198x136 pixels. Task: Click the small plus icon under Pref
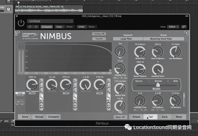coord(16,35)
